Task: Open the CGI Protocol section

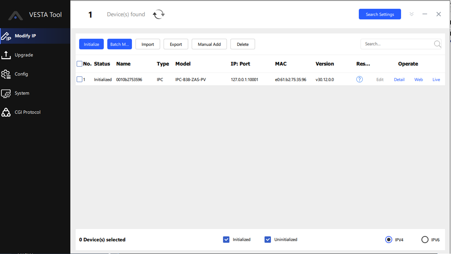Action: coord(27,112)
